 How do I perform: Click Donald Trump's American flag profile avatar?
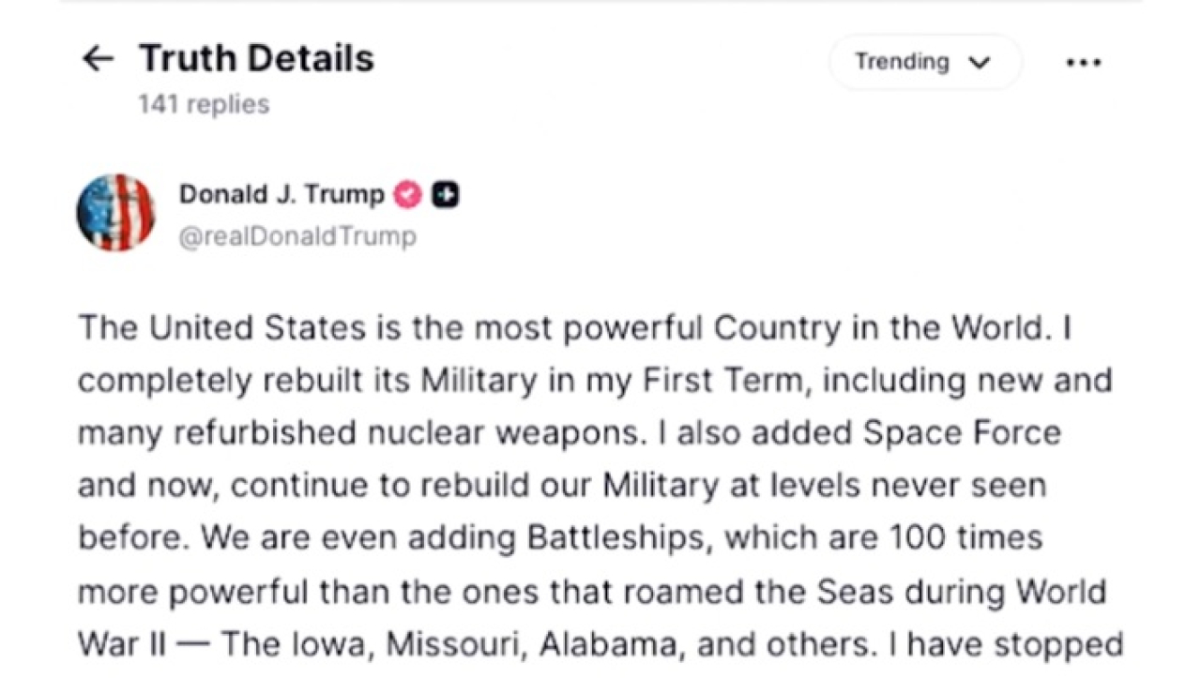click(x=114, y=212)
